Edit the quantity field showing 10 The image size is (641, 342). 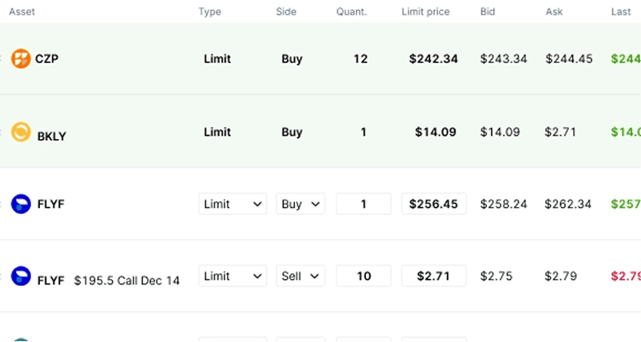pos(364,276)
